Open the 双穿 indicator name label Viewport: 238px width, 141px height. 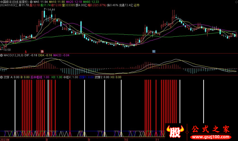[x=6, y=77]
